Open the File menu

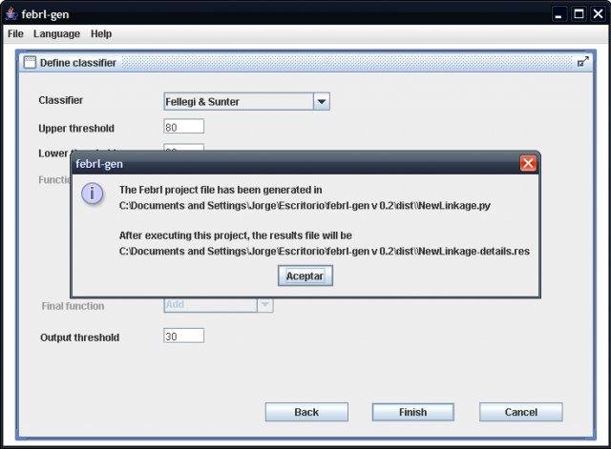(x=15, y=34)
